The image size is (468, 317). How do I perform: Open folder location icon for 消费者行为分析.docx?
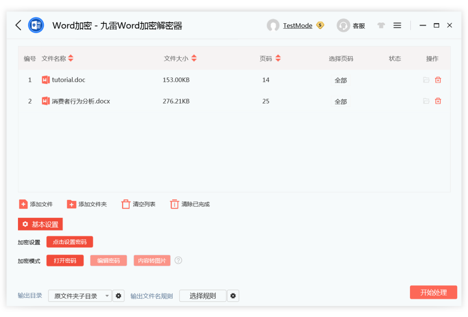pyautogui.click(x=426, y=101)
